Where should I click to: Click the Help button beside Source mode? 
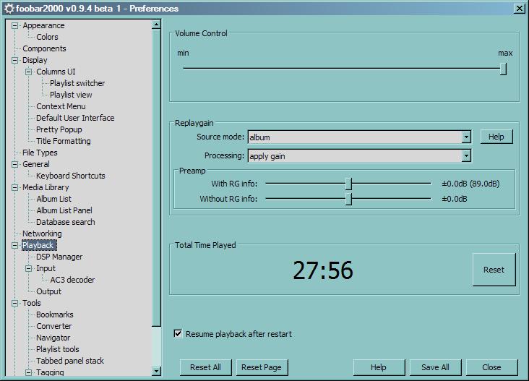496,137
